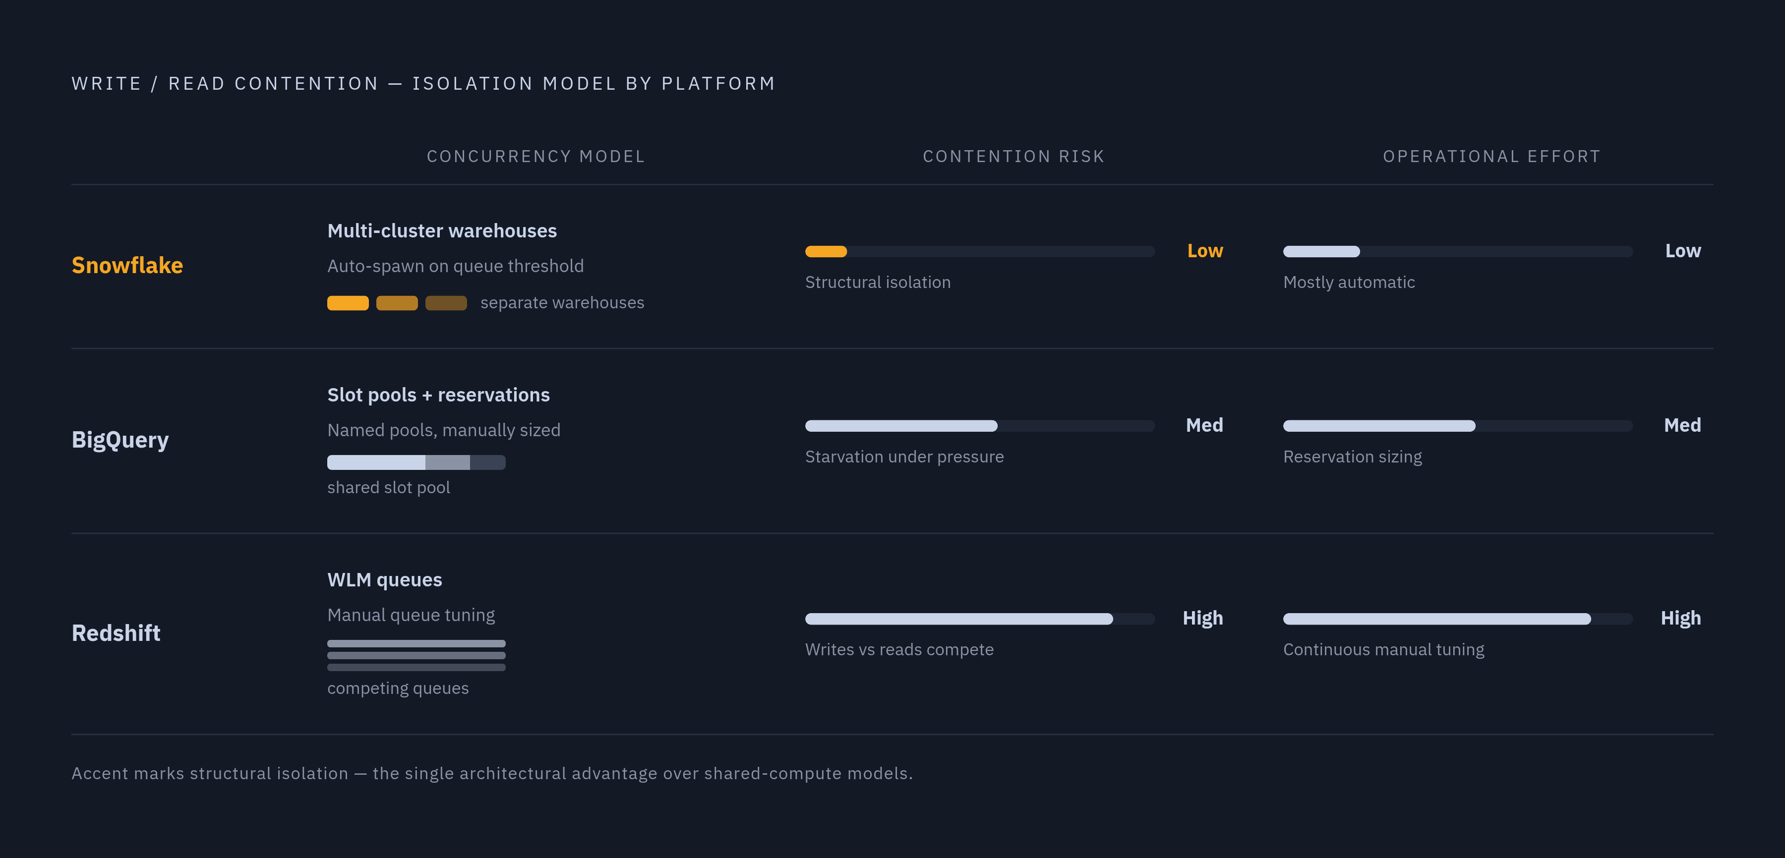The image size is (1785, 858).
Task: Click the orange Low contention label
Action: click(1205, 251)
